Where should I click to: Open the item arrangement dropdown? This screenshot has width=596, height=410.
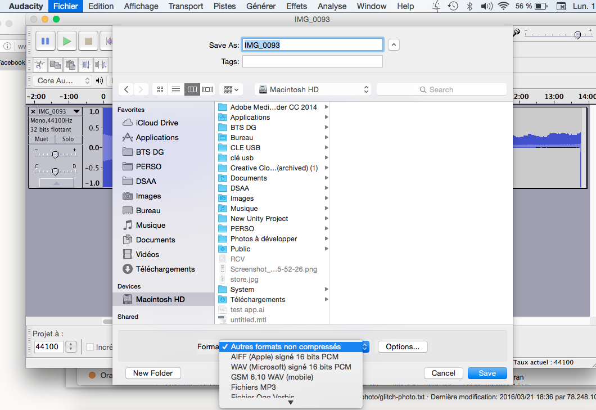230,89
